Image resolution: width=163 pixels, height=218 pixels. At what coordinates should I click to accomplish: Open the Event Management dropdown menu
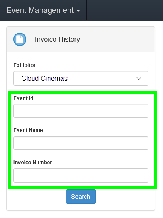[x=43, y=10]
